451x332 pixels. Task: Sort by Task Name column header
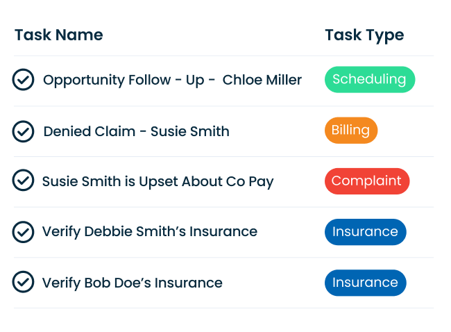[x=58, y=35]
